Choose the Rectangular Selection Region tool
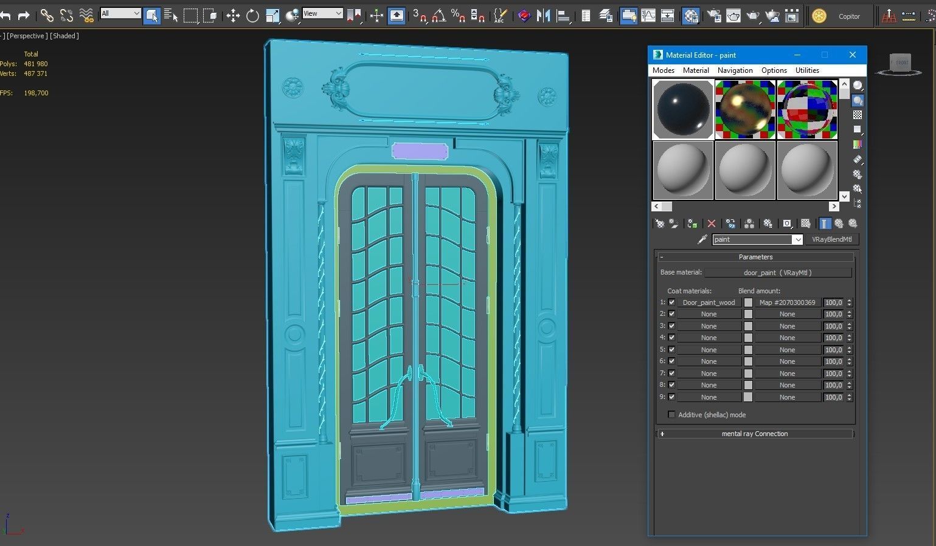936x546 pixels. [x=190, y=16]
